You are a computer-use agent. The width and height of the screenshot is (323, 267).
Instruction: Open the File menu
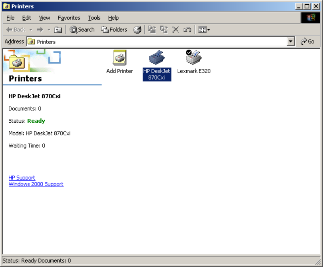[x=10, y=18]
